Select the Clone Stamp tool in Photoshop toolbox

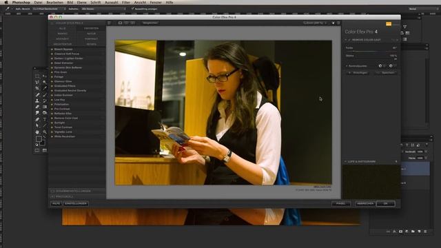coord(37,101)
